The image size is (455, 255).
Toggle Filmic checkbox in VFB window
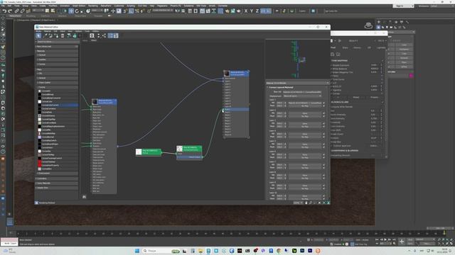(331, 76)
